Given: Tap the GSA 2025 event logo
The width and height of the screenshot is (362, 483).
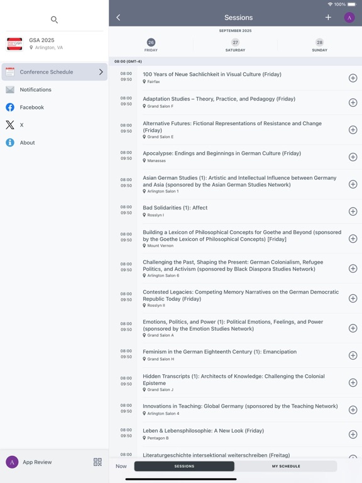Looking at the screenshot, I should coord(14,44).
